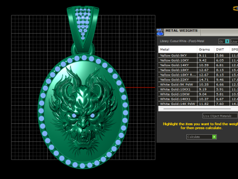Click the 6.67 DWT value
This screenshot has height=179, width=238.
click(220, 99)
